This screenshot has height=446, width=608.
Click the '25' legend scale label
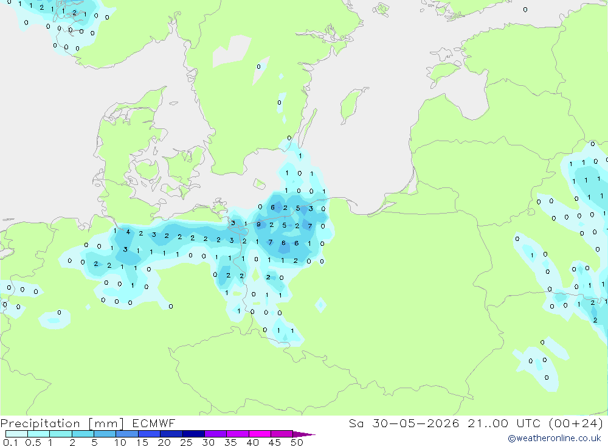pyautogui.click(x=186, y=442)
